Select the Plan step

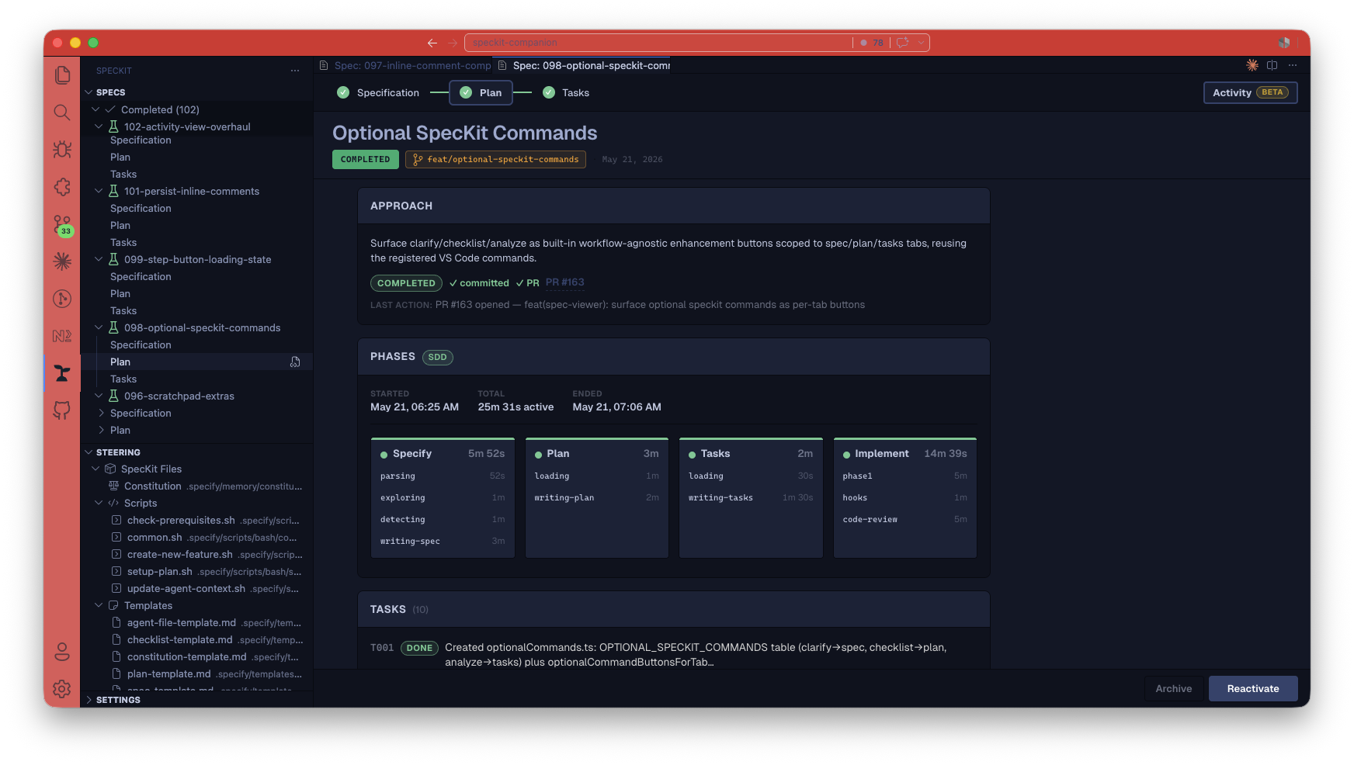pos(481,92)
